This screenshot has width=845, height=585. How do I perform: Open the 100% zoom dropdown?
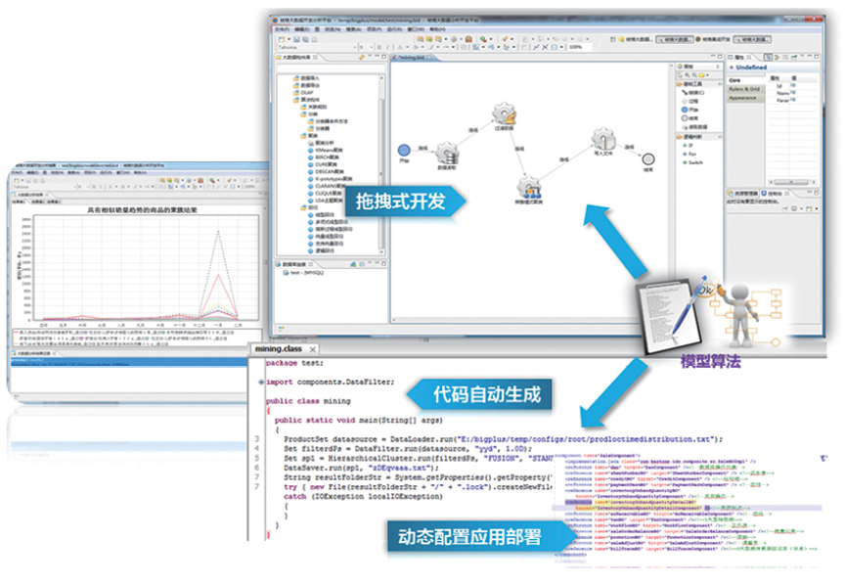tap(579, 48)
